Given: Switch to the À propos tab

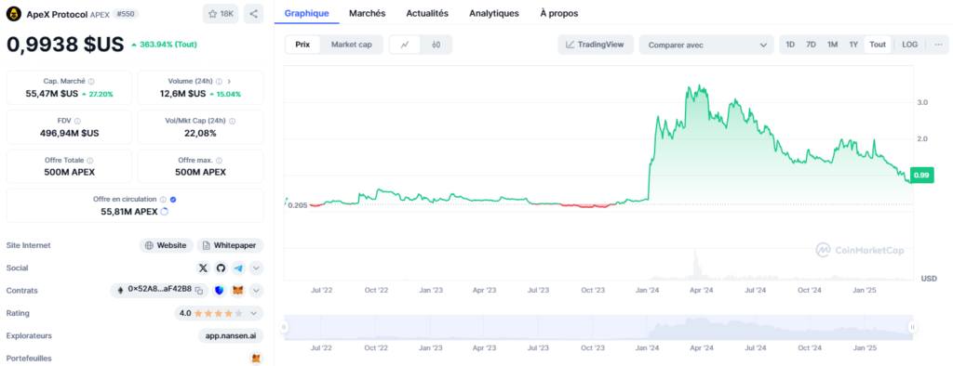Looking at the screenshot, I should coord(559,13).
